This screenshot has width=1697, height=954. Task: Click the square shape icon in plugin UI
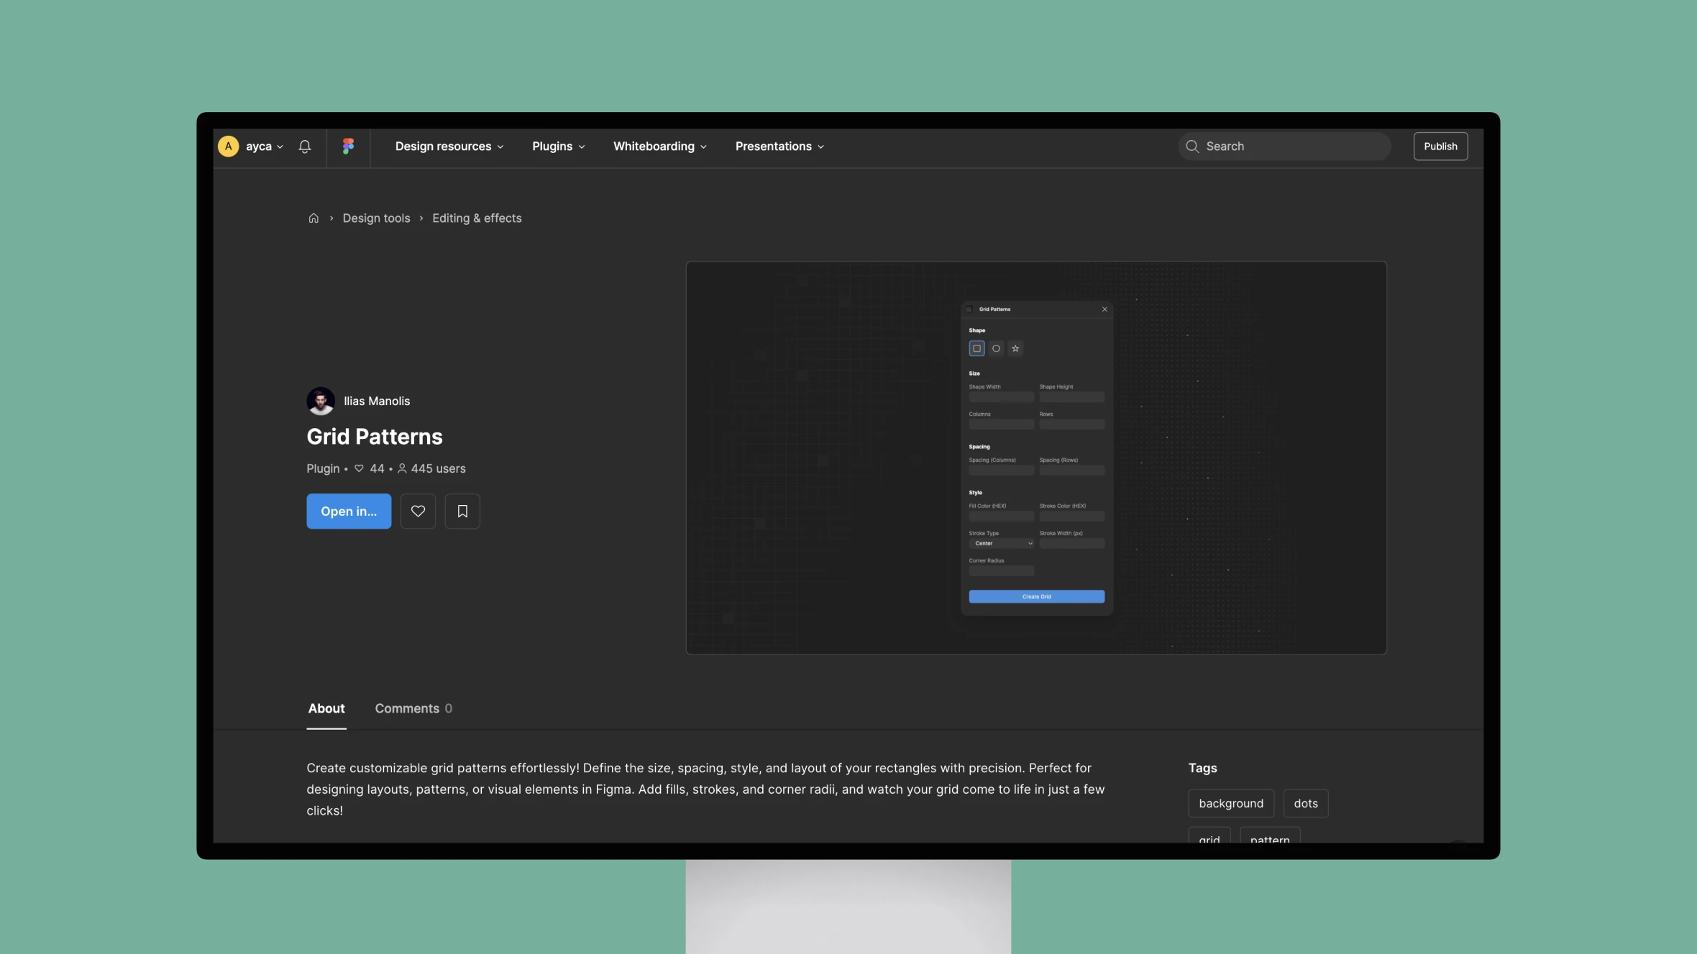976,348
